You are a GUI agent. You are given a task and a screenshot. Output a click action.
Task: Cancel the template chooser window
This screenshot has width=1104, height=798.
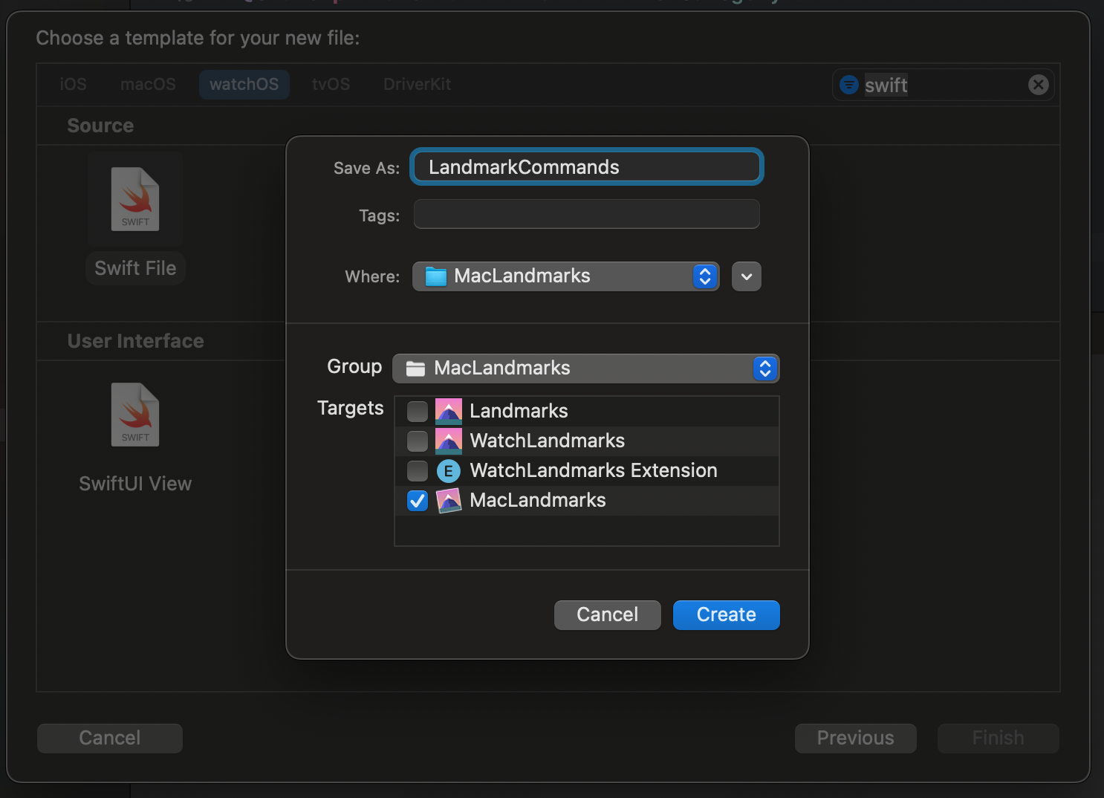tap(110, 739)
